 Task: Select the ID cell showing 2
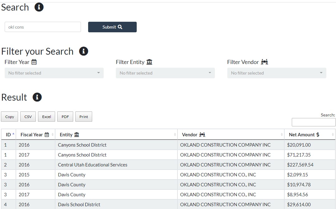point(9,165)
